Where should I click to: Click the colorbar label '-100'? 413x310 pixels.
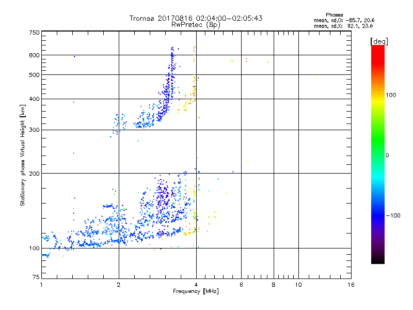[393, 215]
